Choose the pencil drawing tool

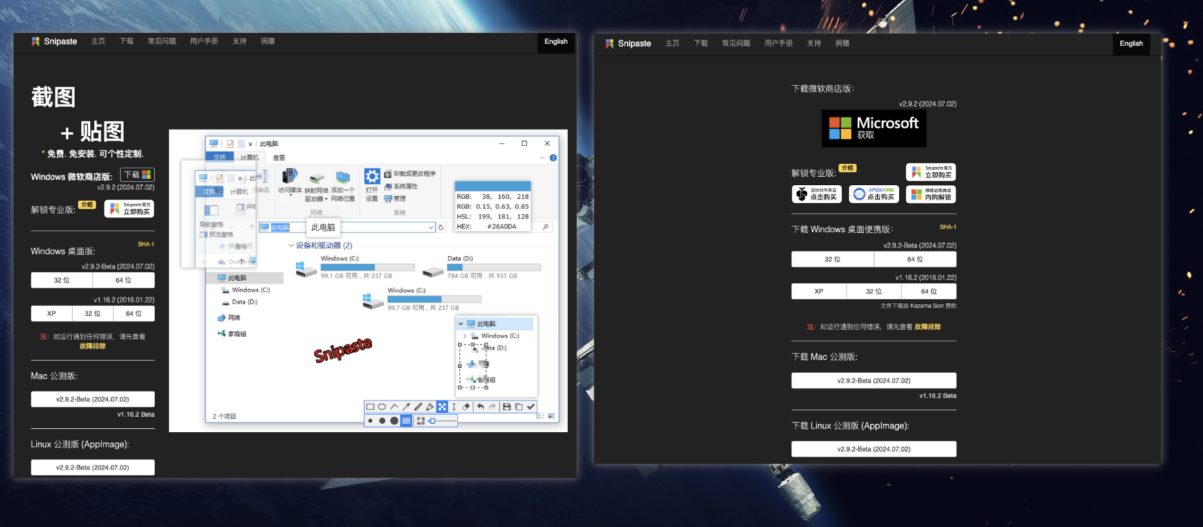click(418, 407)
